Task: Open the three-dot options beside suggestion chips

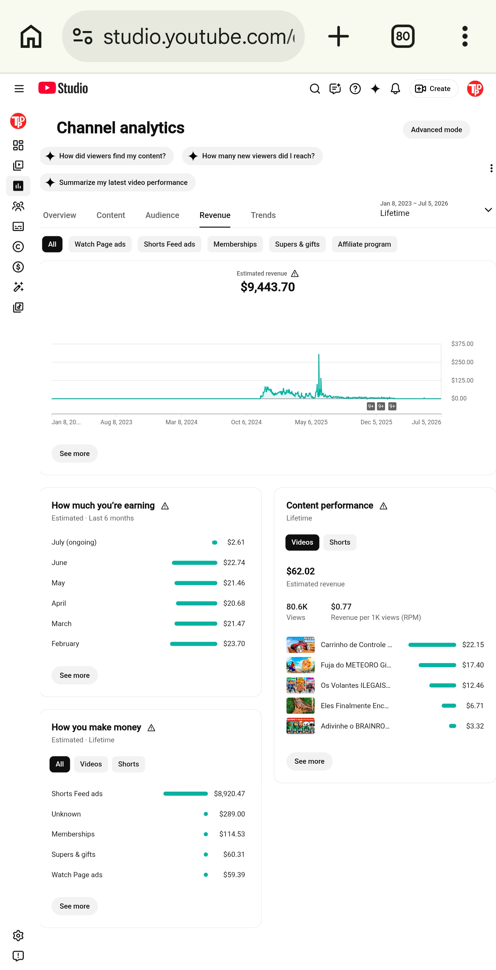Action: [x=491, y=168]
